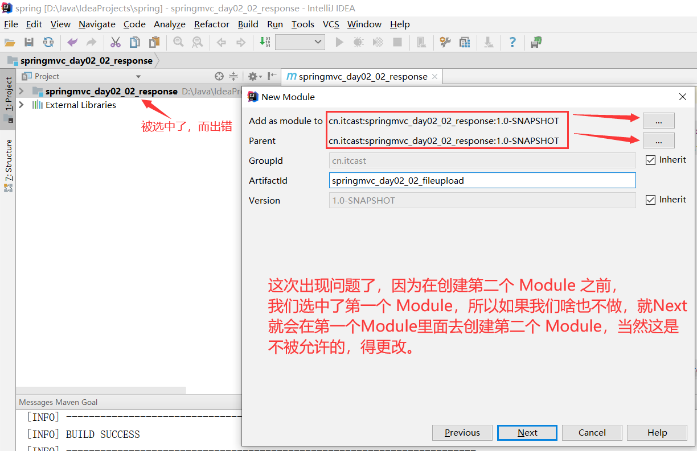
Task: Open the run configuration dropdown
Action: [300, 42]
